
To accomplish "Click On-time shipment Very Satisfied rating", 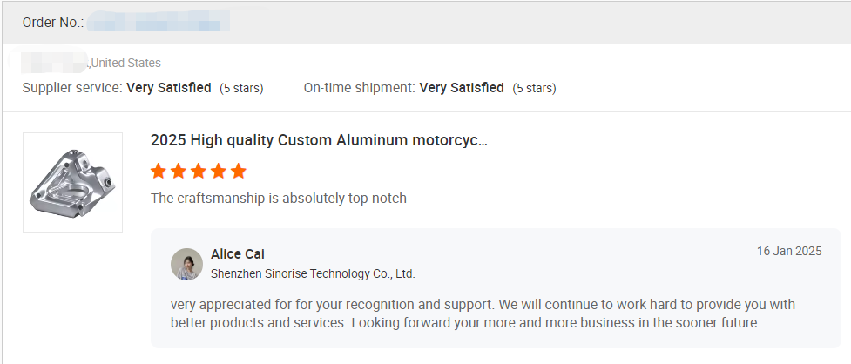I will click(462, 88).
